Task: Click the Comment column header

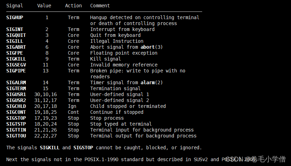Action: pos(100,6)
